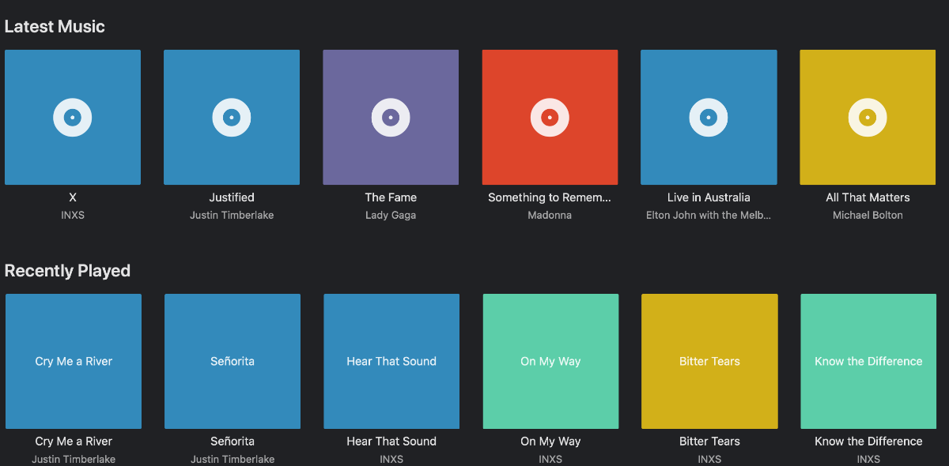The height and width of the screenshot is (466, 949).
Task: Play the Señorita tile
Action: point(233,361)
